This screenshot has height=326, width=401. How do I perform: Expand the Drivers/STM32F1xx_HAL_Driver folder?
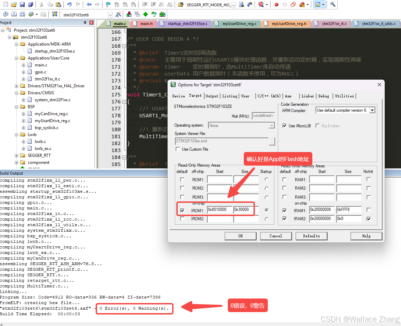[x=16, y=86]
